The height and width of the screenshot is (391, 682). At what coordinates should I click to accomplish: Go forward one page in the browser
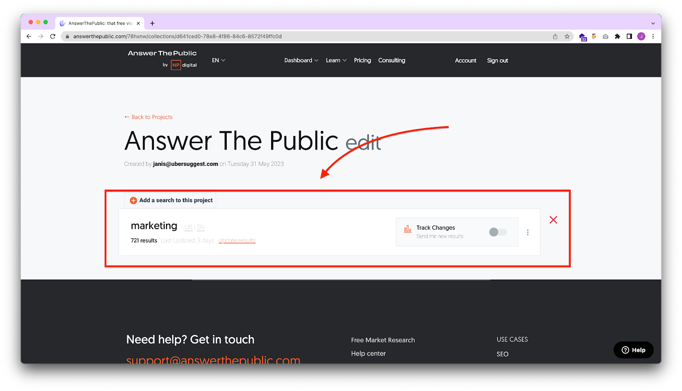coord(41,36)
